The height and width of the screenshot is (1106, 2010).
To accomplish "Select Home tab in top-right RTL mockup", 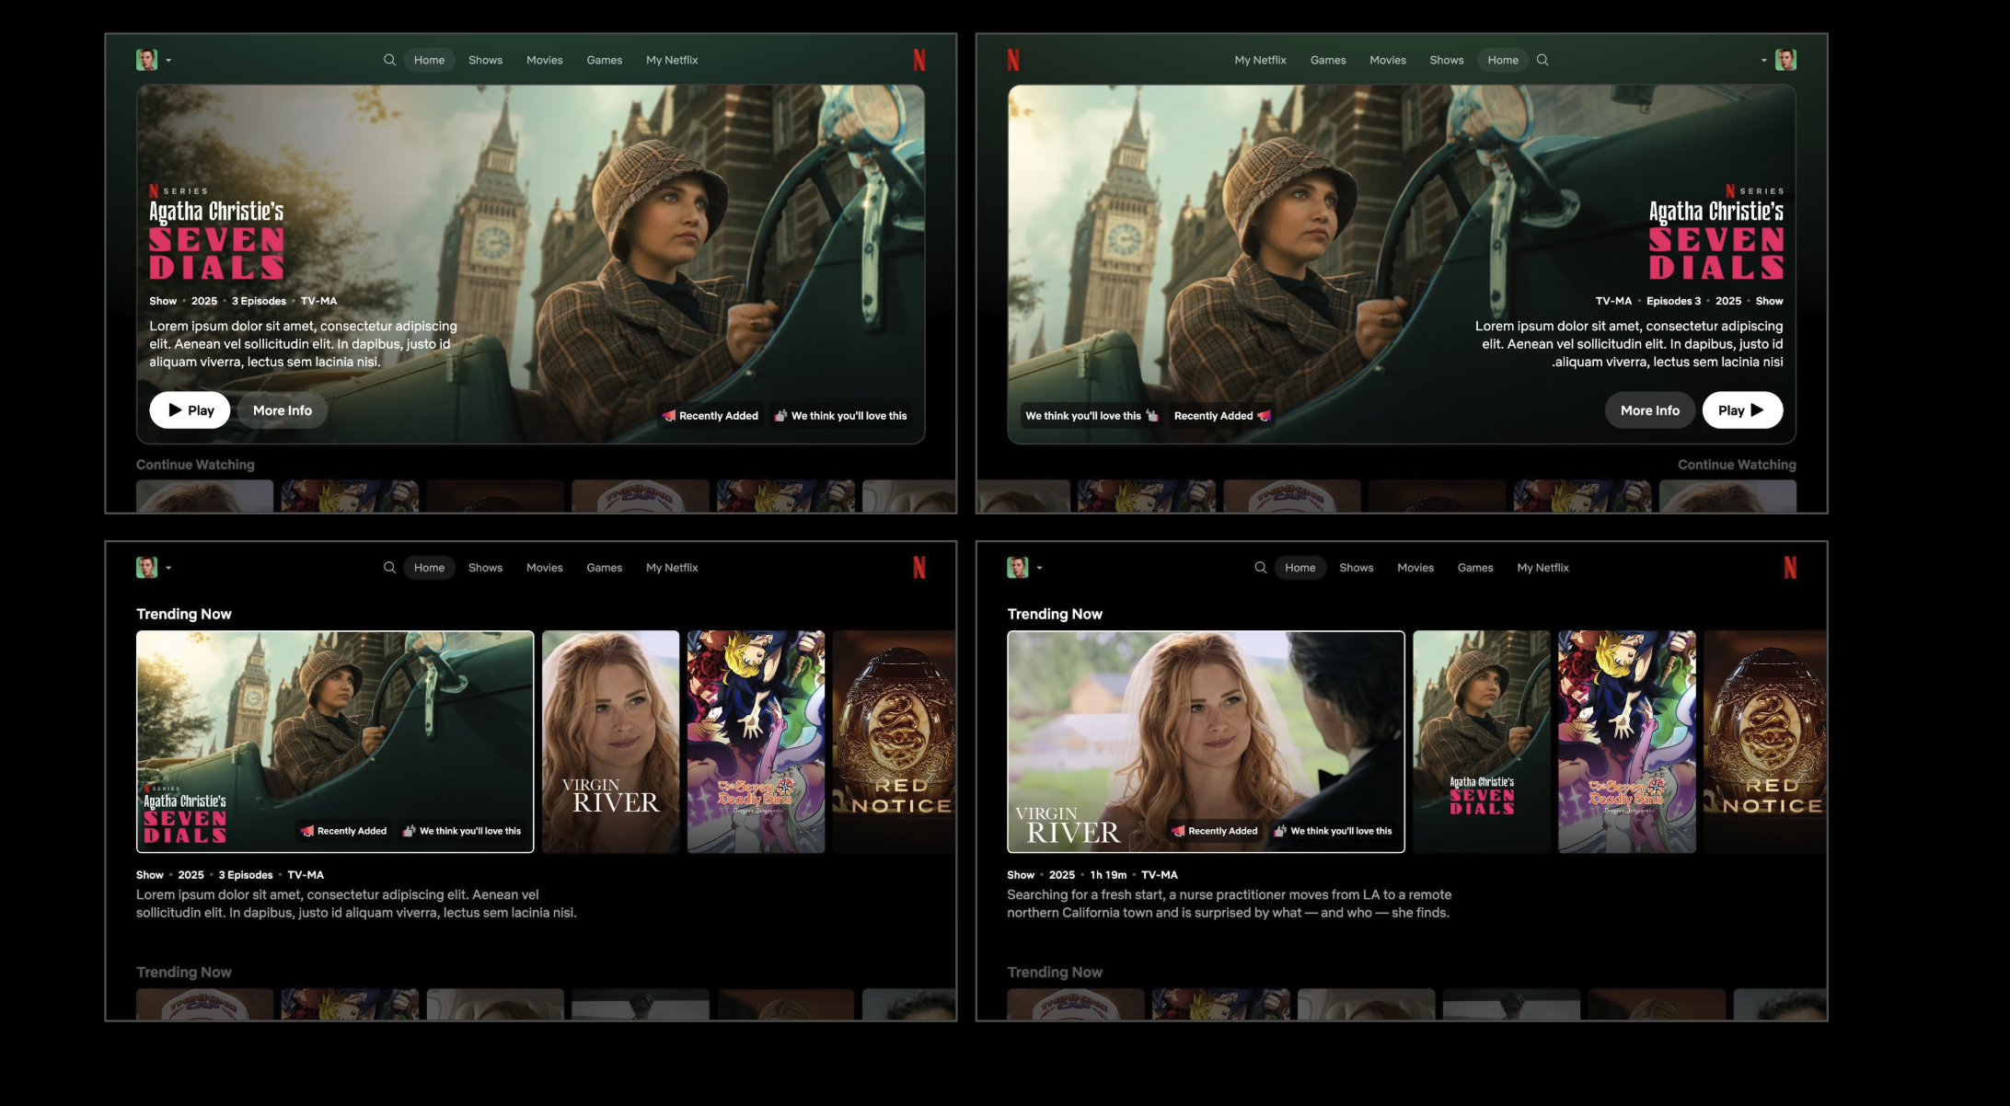I will pyautogui.click(x=1503, y=60).
